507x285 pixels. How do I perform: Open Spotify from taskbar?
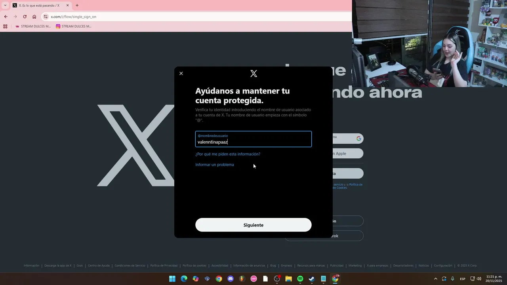[x=300, y=279]
